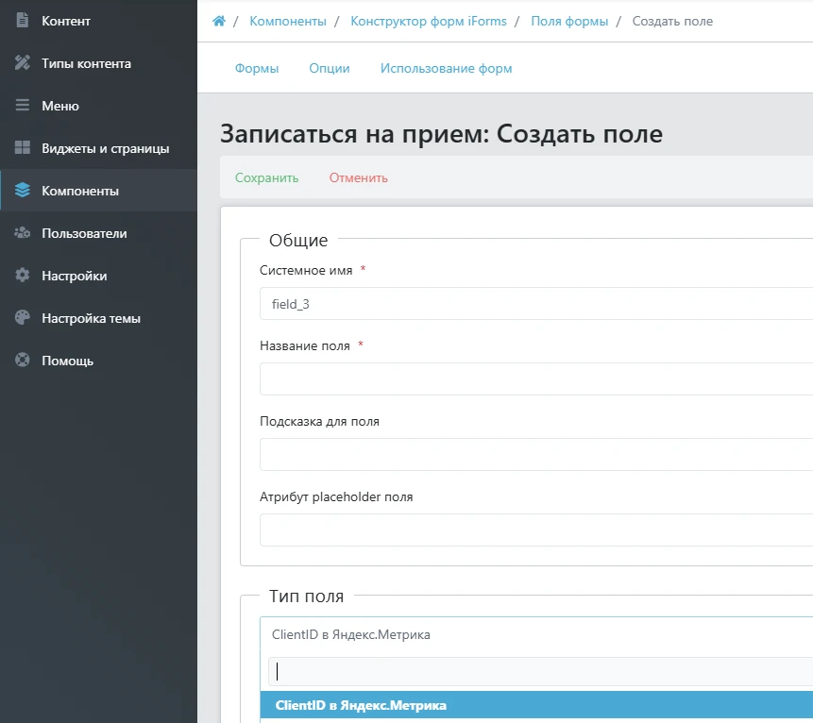Switch to the Опции tab
This screenshot has height=723, width=813.
point(329,68)
